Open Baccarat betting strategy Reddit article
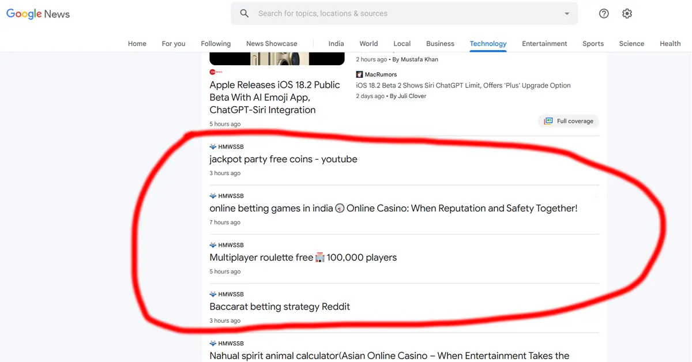The width and height of the screenshot is (692, 362). (280, 307)
